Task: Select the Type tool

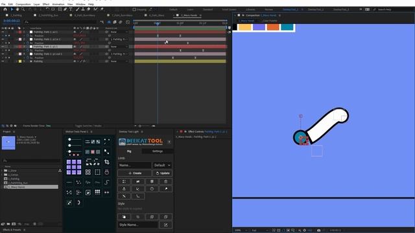Action: [x=71, y=9]
